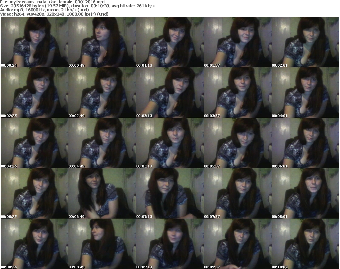Pick the frame thumbnail stamped 00:05:13

coord(170,143)
